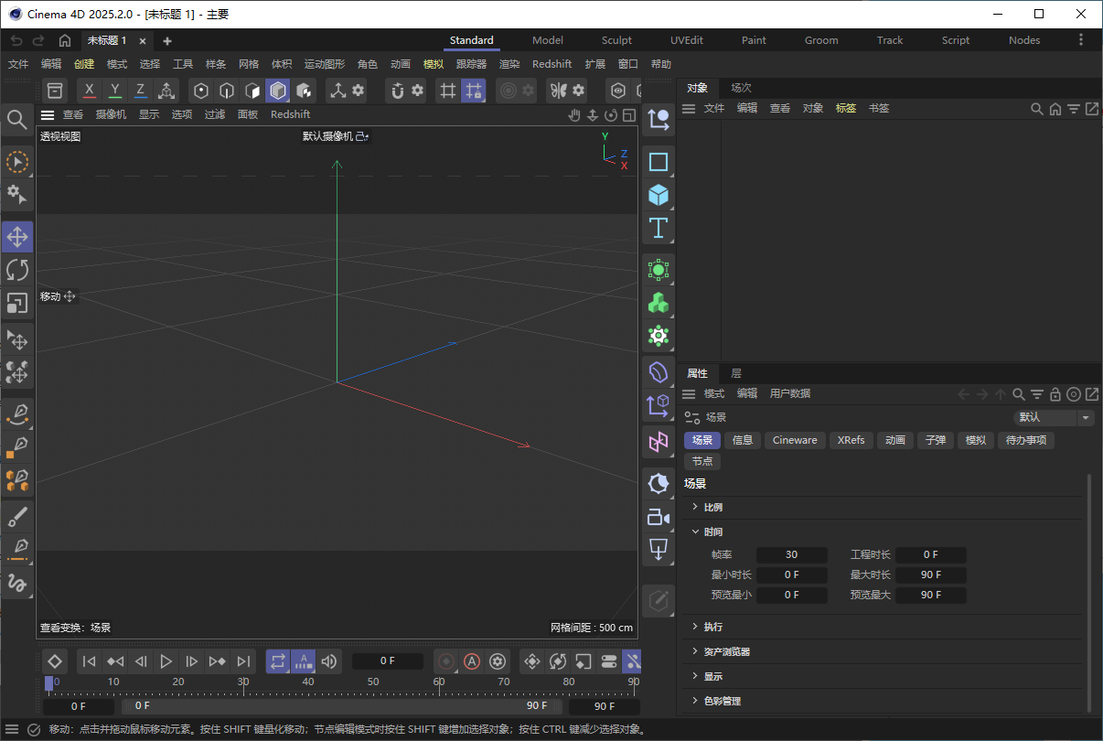Toggle snapping magnet icon
This screenshot has width=1103, height=741.
pos(397,90)
